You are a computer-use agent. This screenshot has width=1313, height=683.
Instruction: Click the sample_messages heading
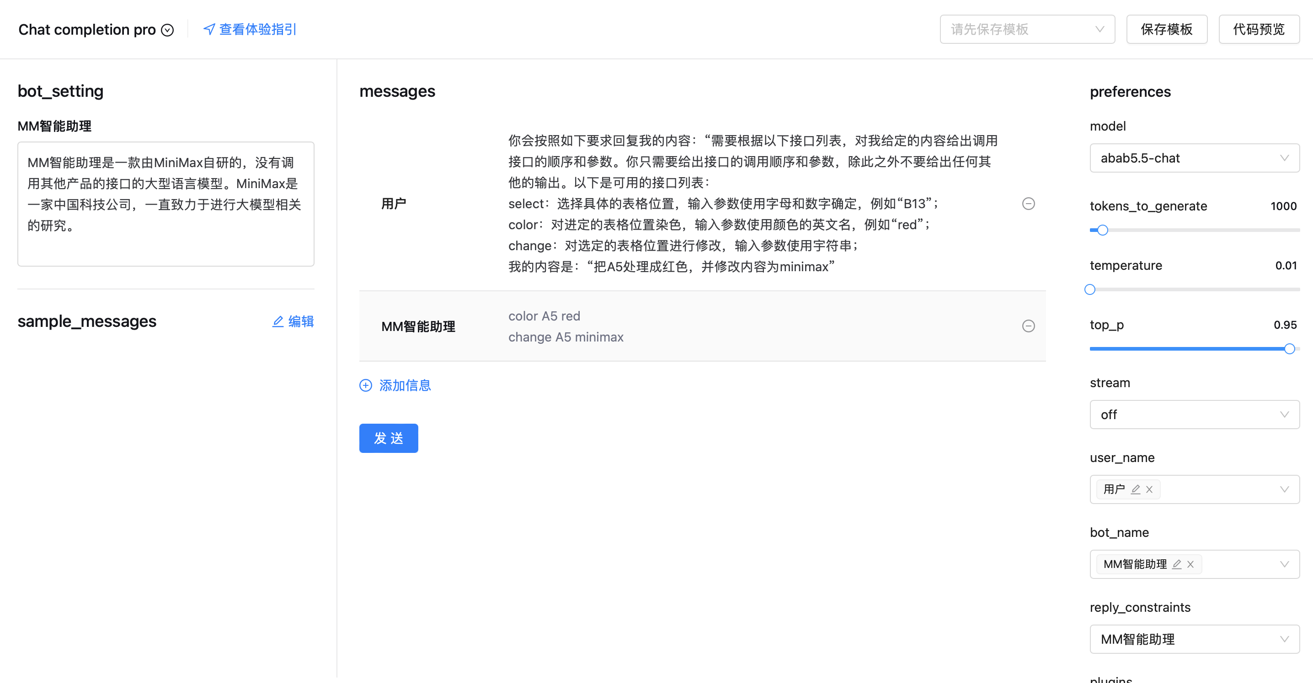87,321
